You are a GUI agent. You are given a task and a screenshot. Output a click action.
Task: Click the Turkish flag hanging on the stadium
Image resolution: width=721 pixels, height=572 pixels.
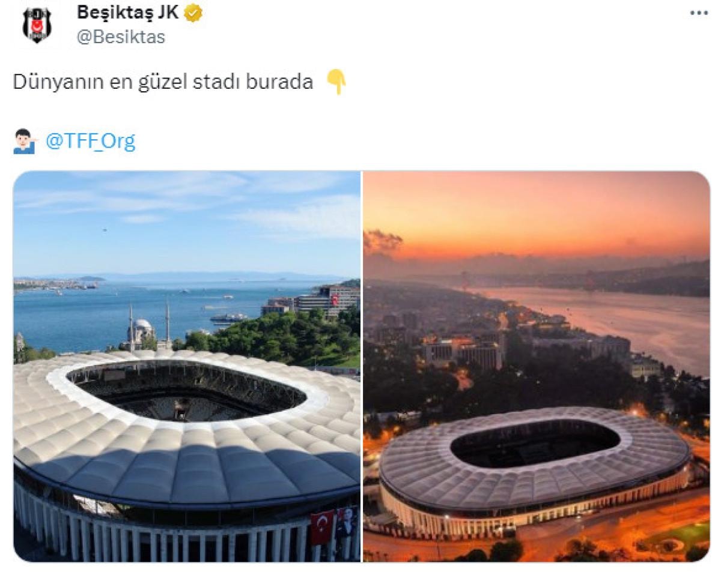click(322, 528)
